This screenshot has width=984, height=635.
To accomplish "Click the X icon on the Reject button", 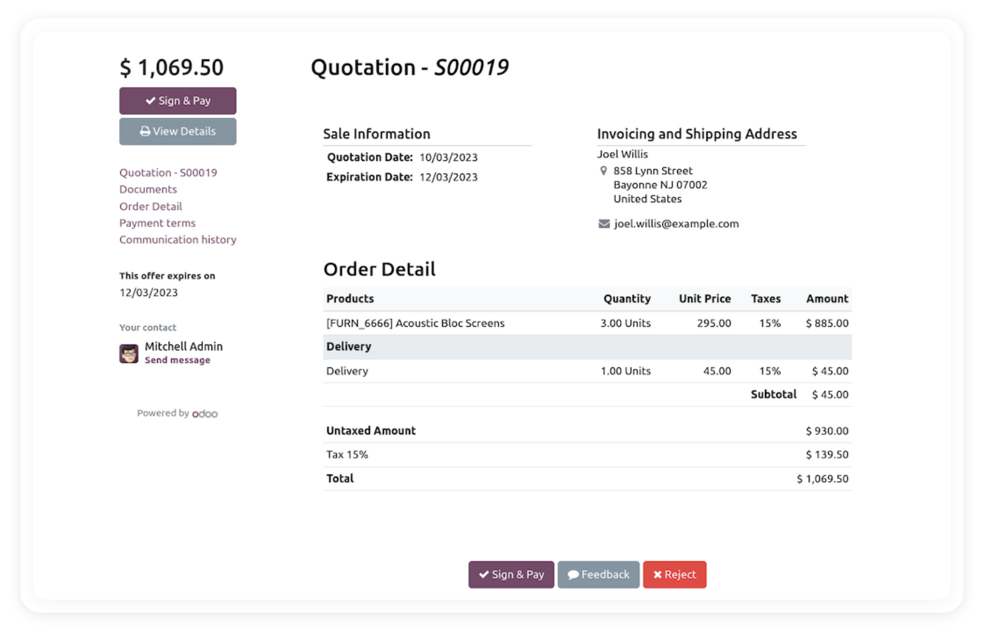I will coord(657,575).
